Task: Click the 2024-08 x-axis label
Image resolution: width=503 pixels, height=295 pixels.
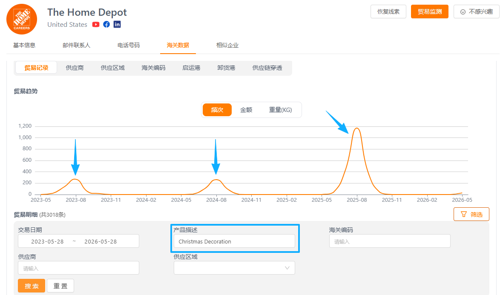Action: 216,200
